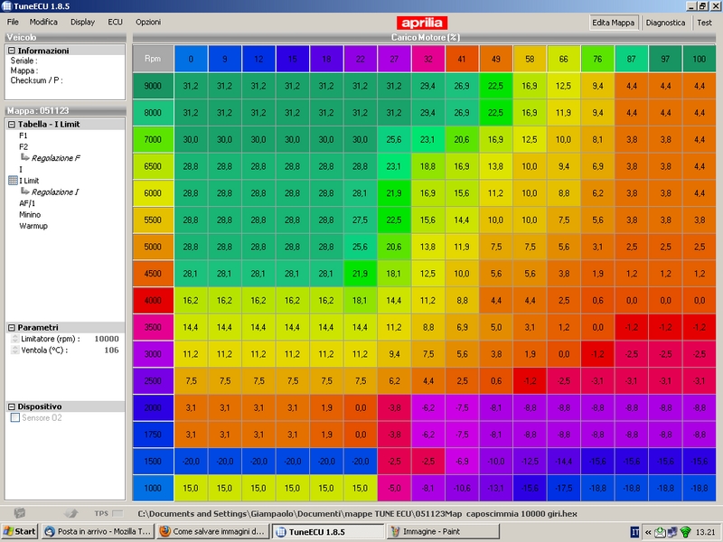723x542 pixels.
Task: Select the Warmup table
Action: pos(33,226)
